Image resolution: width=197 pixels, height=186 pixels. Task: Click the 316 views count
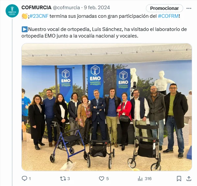click(x=148, y=178)
